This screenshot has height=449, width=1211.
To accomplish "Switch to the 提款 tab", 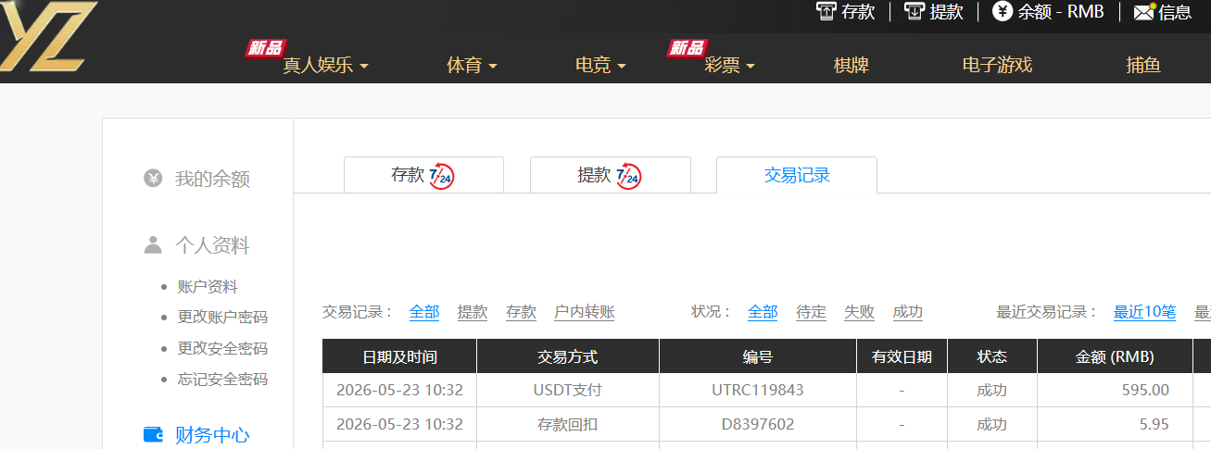I will pos(610,175).
